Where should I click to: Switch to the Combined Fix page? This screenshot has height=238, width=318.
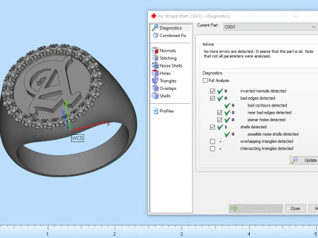pyautogui.click(x=173, y=35)
